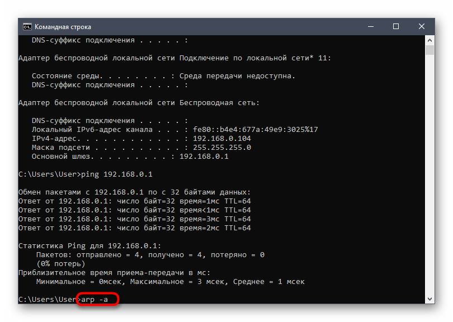Screen dimensions: 453x322
Task: Click the reply line with время=3мс
Action: coord(135,219)
